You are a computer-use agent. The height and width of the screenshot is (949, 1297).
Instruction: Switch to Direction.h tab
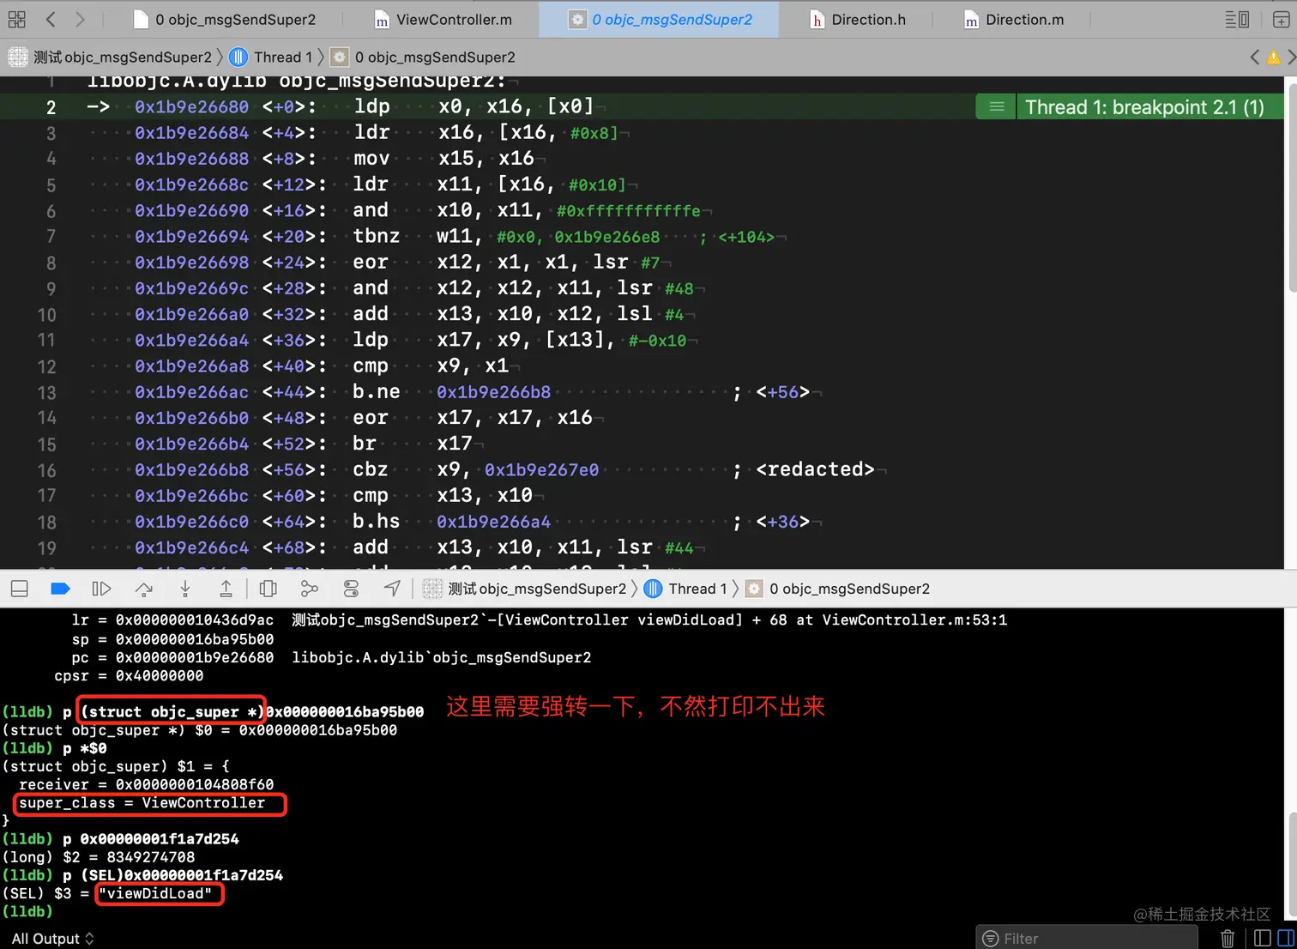tap(858, 19)
